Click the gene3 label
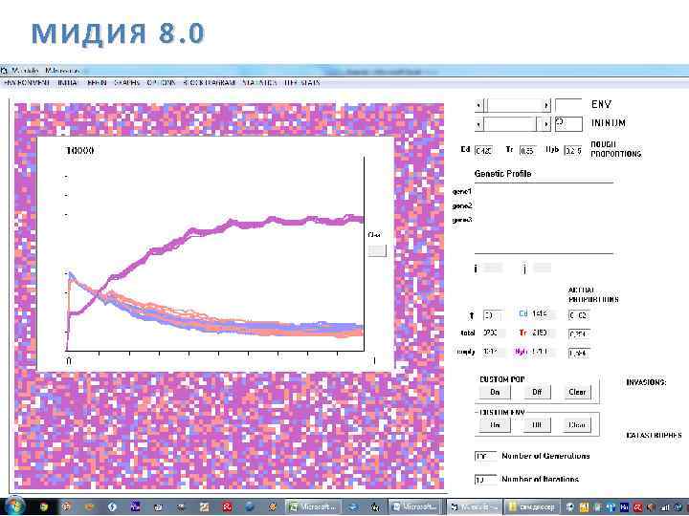This screenshot has width=689, height=516. pos(462,220)
